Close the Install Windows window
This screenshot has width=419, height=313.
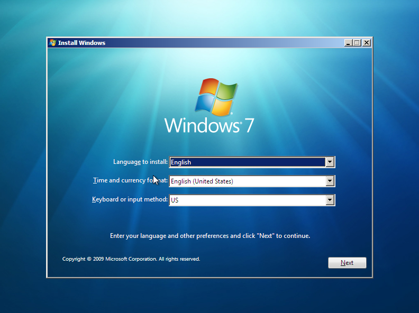(367, 43)
